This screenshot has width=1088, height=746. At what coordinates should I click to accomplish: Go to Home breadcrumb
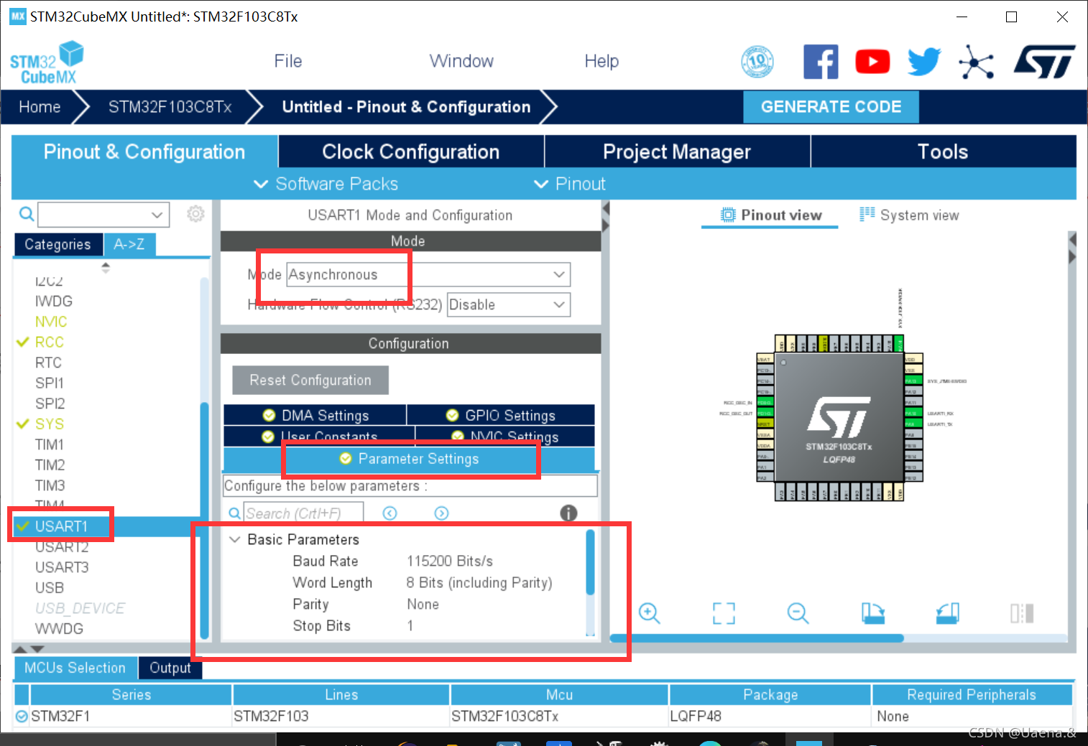(40, 107)
